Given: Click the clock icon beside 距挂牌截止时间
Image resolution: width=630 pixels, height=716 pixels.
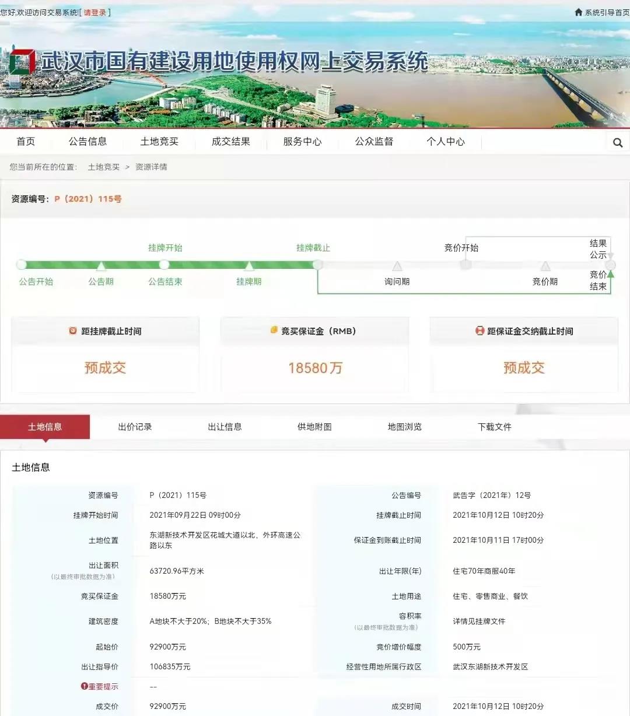Looking at the screenshot, I should [x=73, y=331].
